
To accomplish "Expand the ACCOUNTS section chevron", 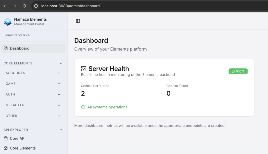I will 59,73.
